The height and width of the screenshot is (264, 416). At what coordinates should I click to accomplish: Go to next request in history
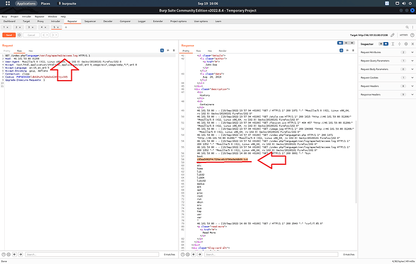54,35
